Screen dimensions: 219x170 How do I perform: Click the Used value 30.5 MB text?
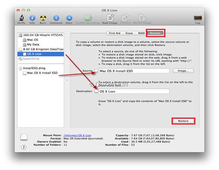click(151, 142)
